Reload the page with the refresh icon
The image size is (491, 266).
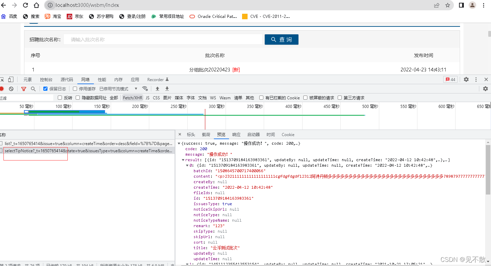(x=25, y=5)
